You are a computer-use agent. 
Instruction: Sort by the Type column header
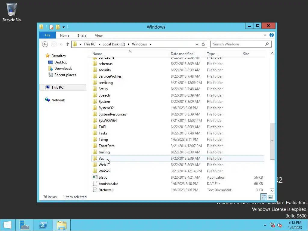click(x=223, y=54)
